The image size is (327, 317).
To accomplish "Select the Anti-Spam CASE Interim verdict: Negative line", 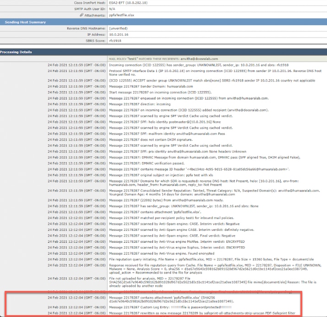I will pyautogui.click(x=174, y=224).
